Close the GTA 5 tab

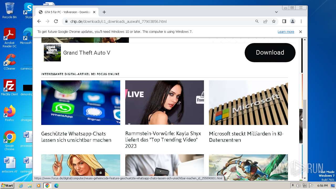click(x=94, y=12)
